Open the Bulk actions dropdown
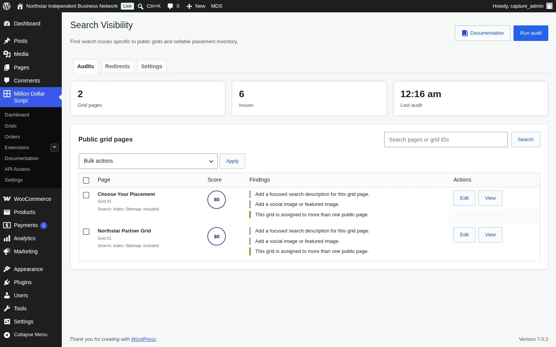The width and height of the screenshot is (556, 347). coord(148,161)
